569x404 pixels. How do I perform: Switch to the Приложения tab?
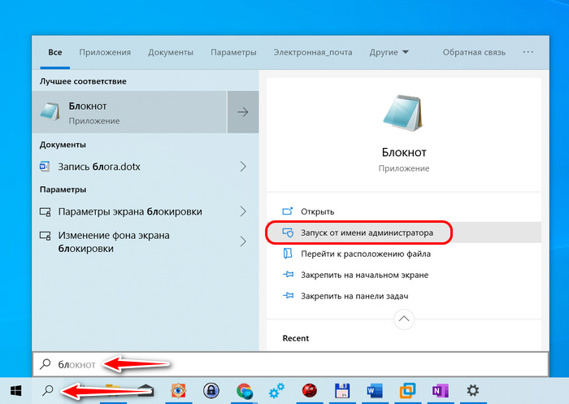105,52
